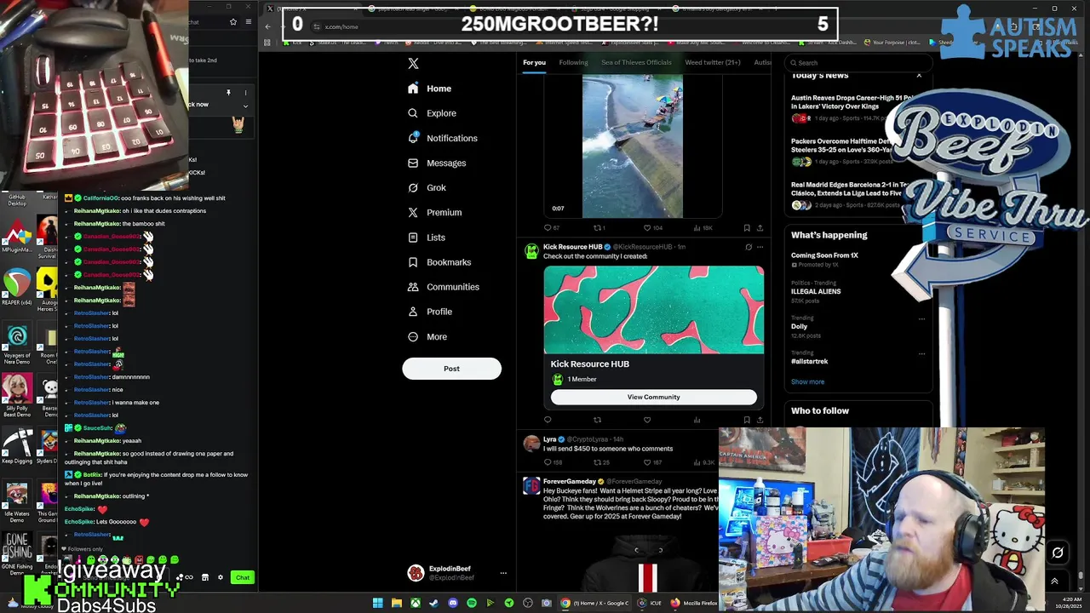The height and width of the screenshot is (613, 1090).
Task: Open Kick Resource HUB avatar
Action: click(x=531, y=251)
